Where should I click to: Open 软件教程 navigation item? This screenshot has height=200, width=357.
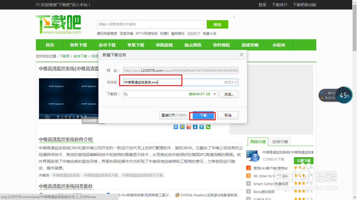(x=221, y=45)
